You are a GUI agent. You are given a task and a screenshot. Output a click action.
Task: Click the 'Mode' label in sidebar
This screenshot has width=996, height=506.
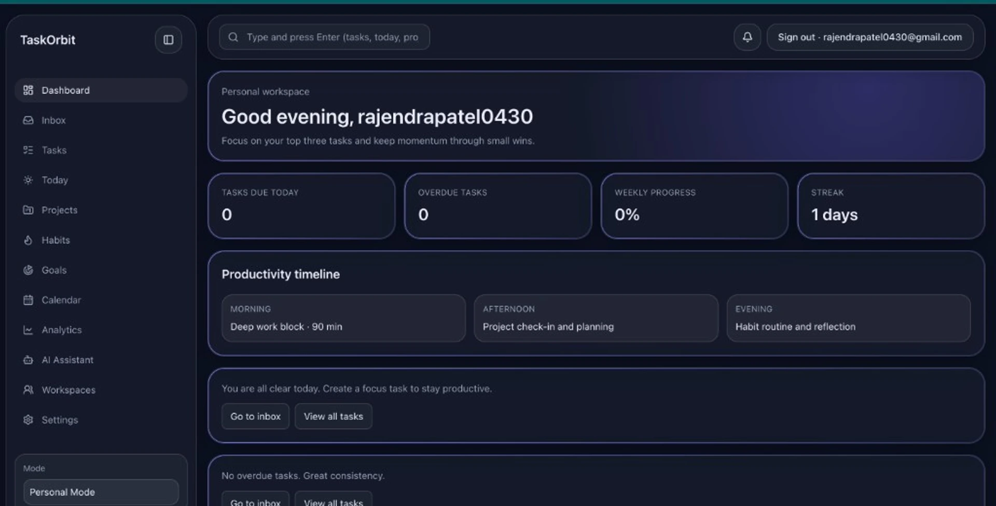[x=34, y=468]
